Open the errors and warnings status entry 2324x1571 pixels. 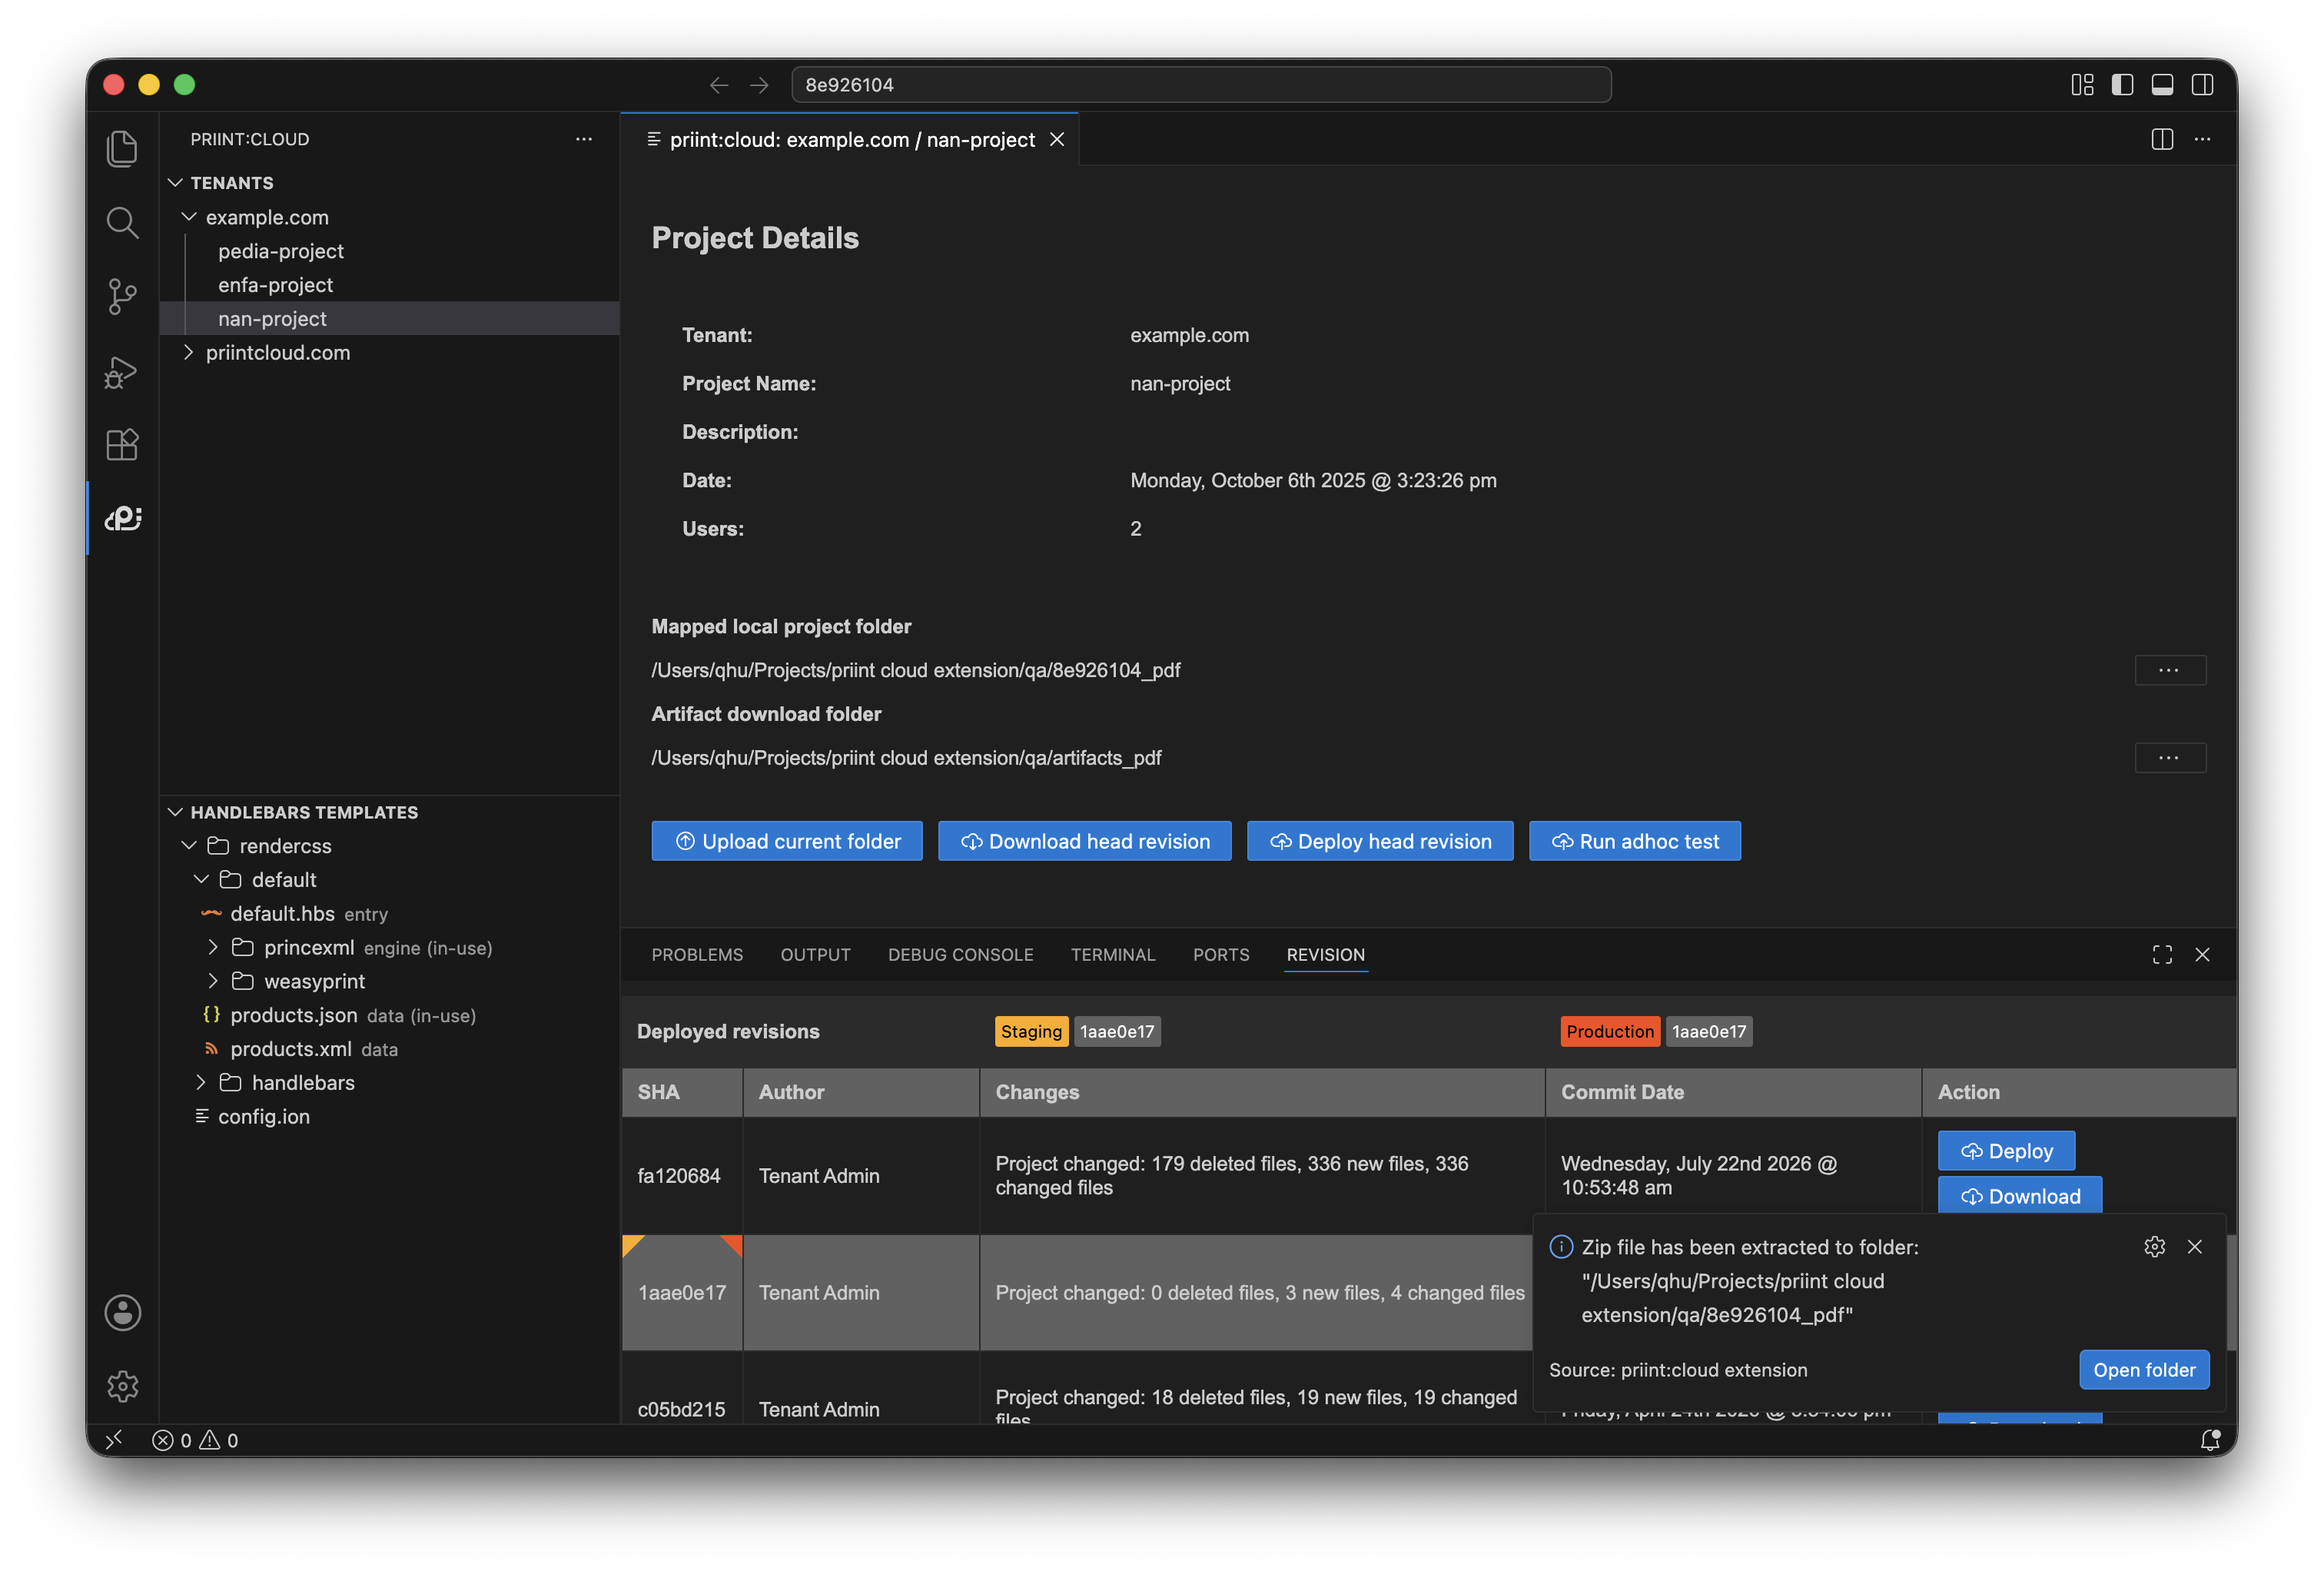195,1440
